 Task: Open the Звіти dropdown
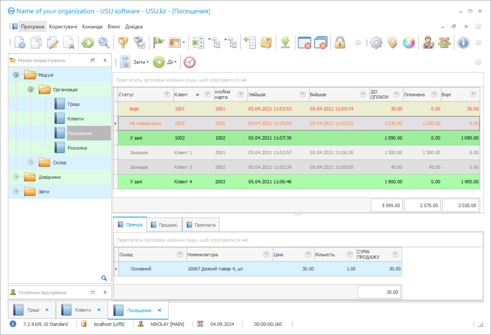[140, 62]
